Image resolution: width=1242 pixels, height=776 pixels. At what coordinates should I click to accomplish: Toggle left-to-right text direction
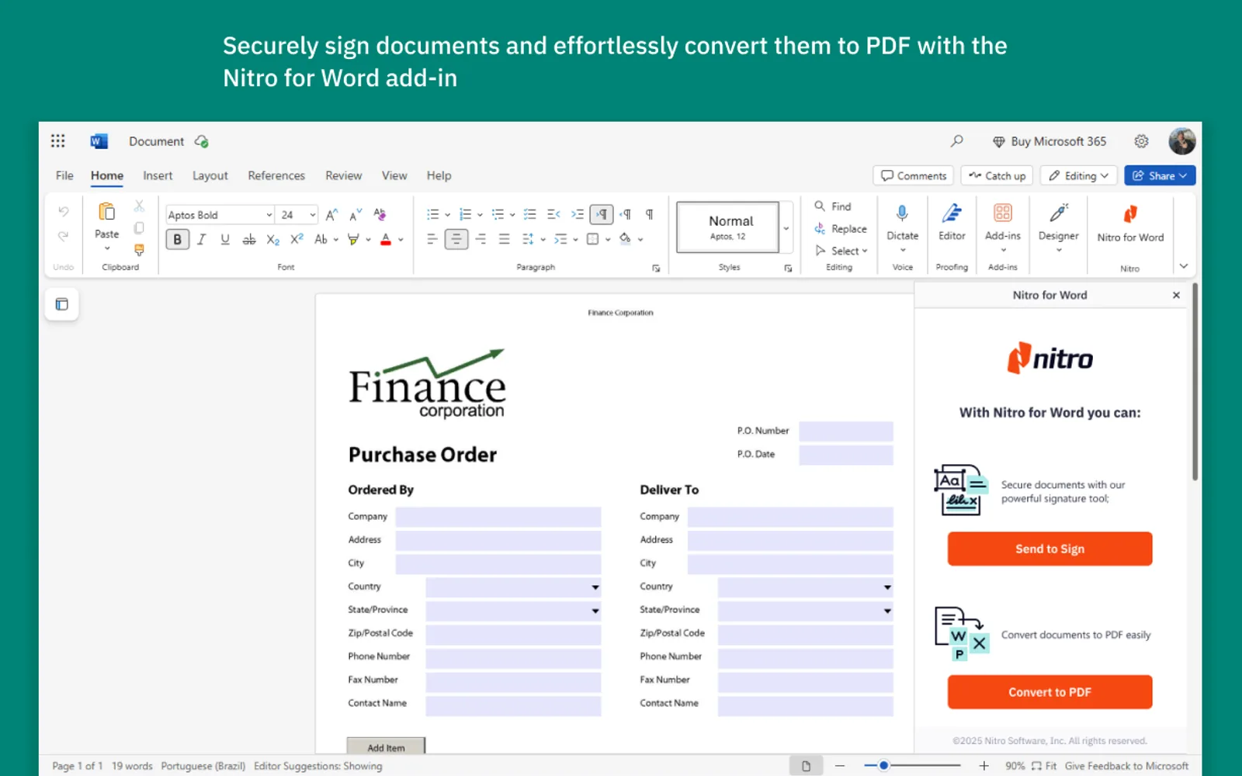coord(602,214)
